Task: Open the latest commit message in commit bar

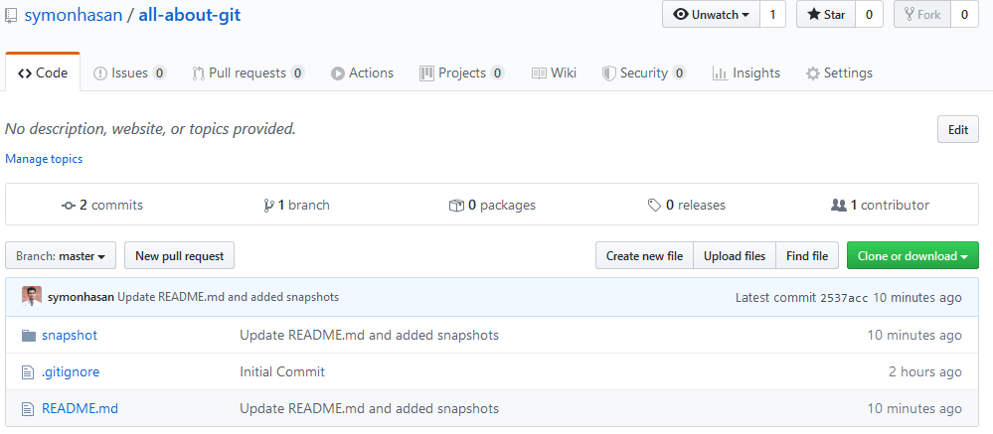Action: 228,297
